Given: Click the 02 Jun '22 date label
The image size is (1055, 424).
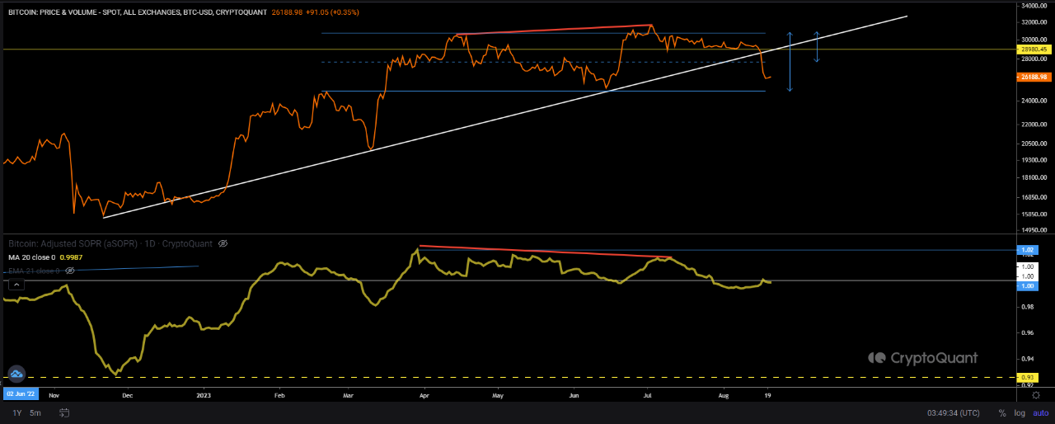Looking at the screenshot, I should [x=21, y=395].
